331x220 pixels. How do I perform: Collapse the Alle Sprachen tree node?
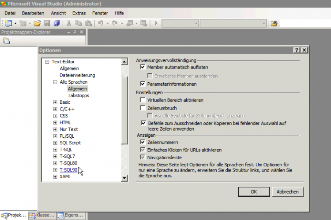[55, 82]
